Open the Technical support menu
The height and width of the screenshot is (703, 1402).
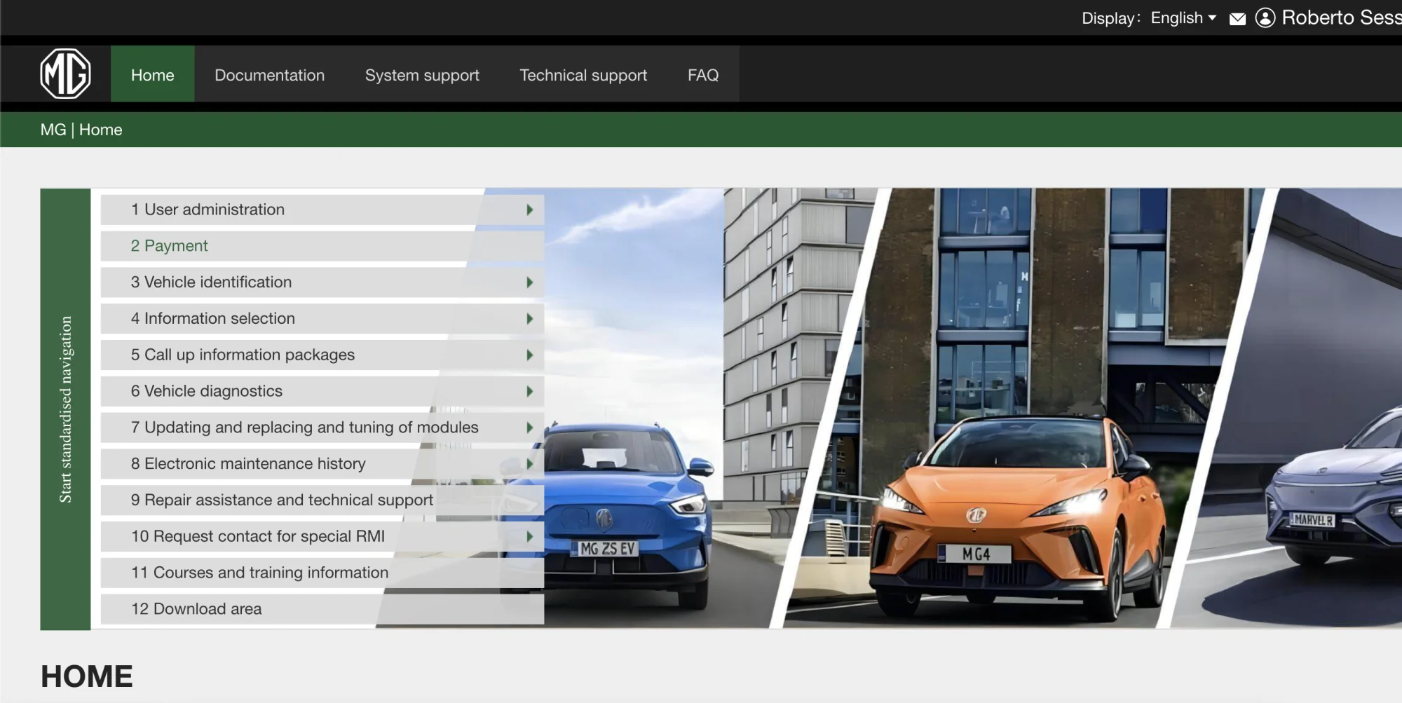pos(583,74)
